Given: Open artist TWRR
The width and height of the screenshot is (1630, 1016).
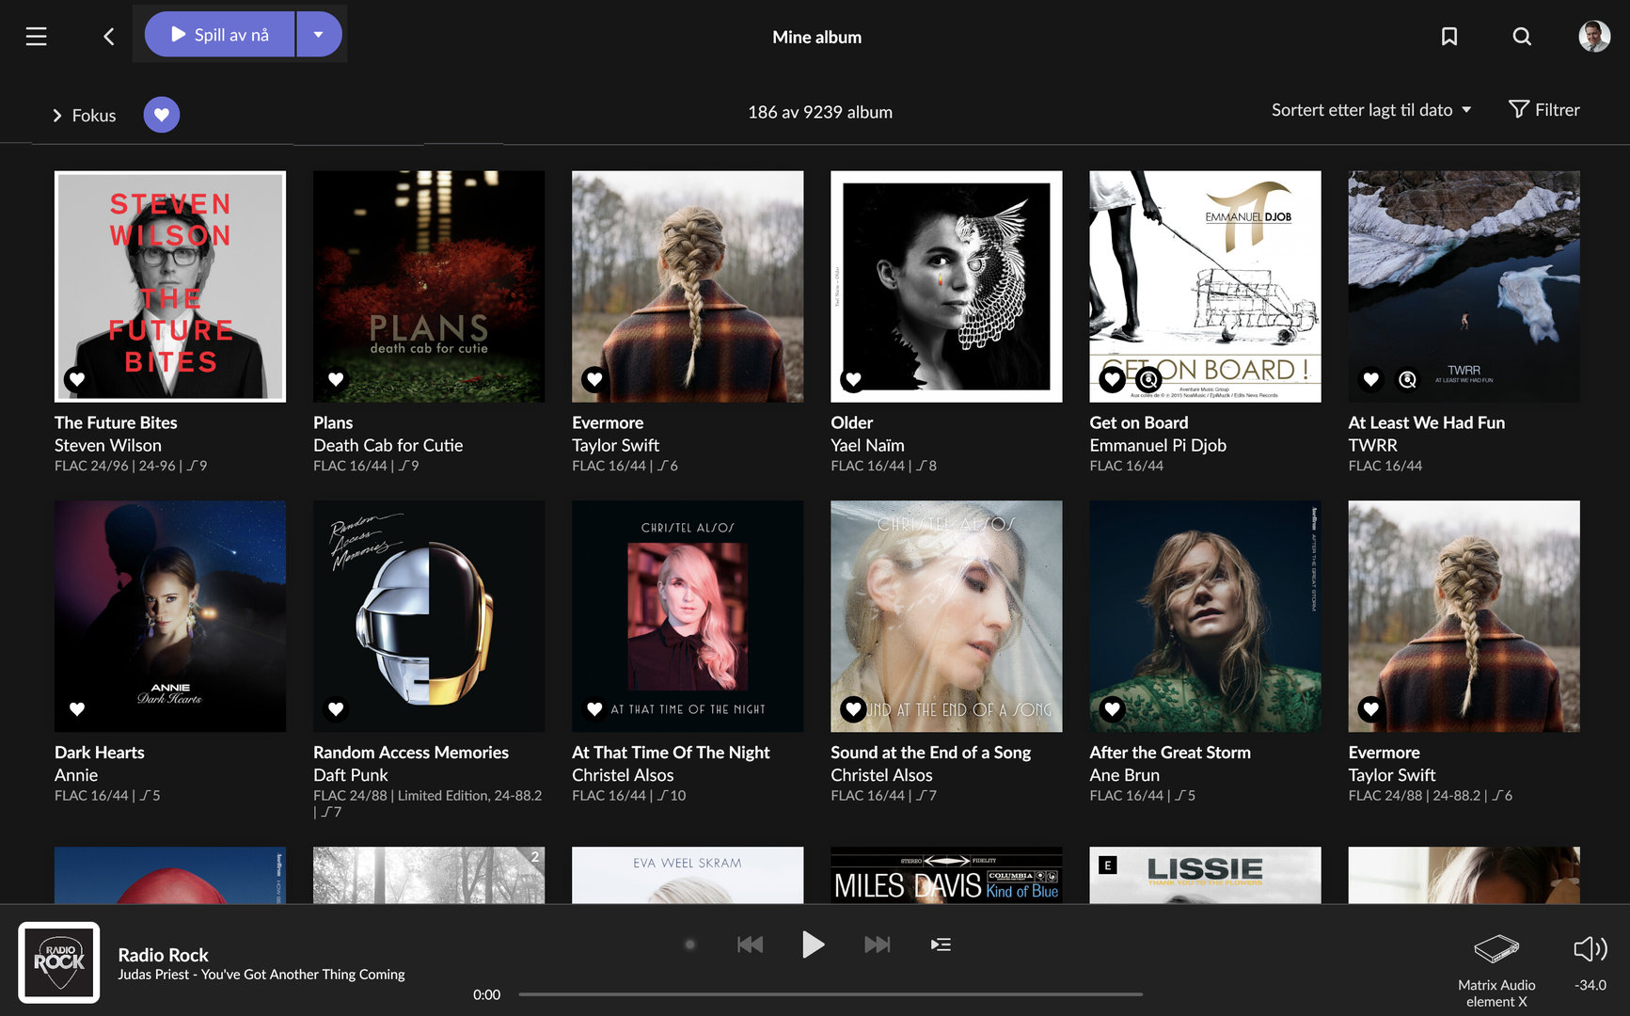Looking at the screenshot, I should pos(1373,446).
